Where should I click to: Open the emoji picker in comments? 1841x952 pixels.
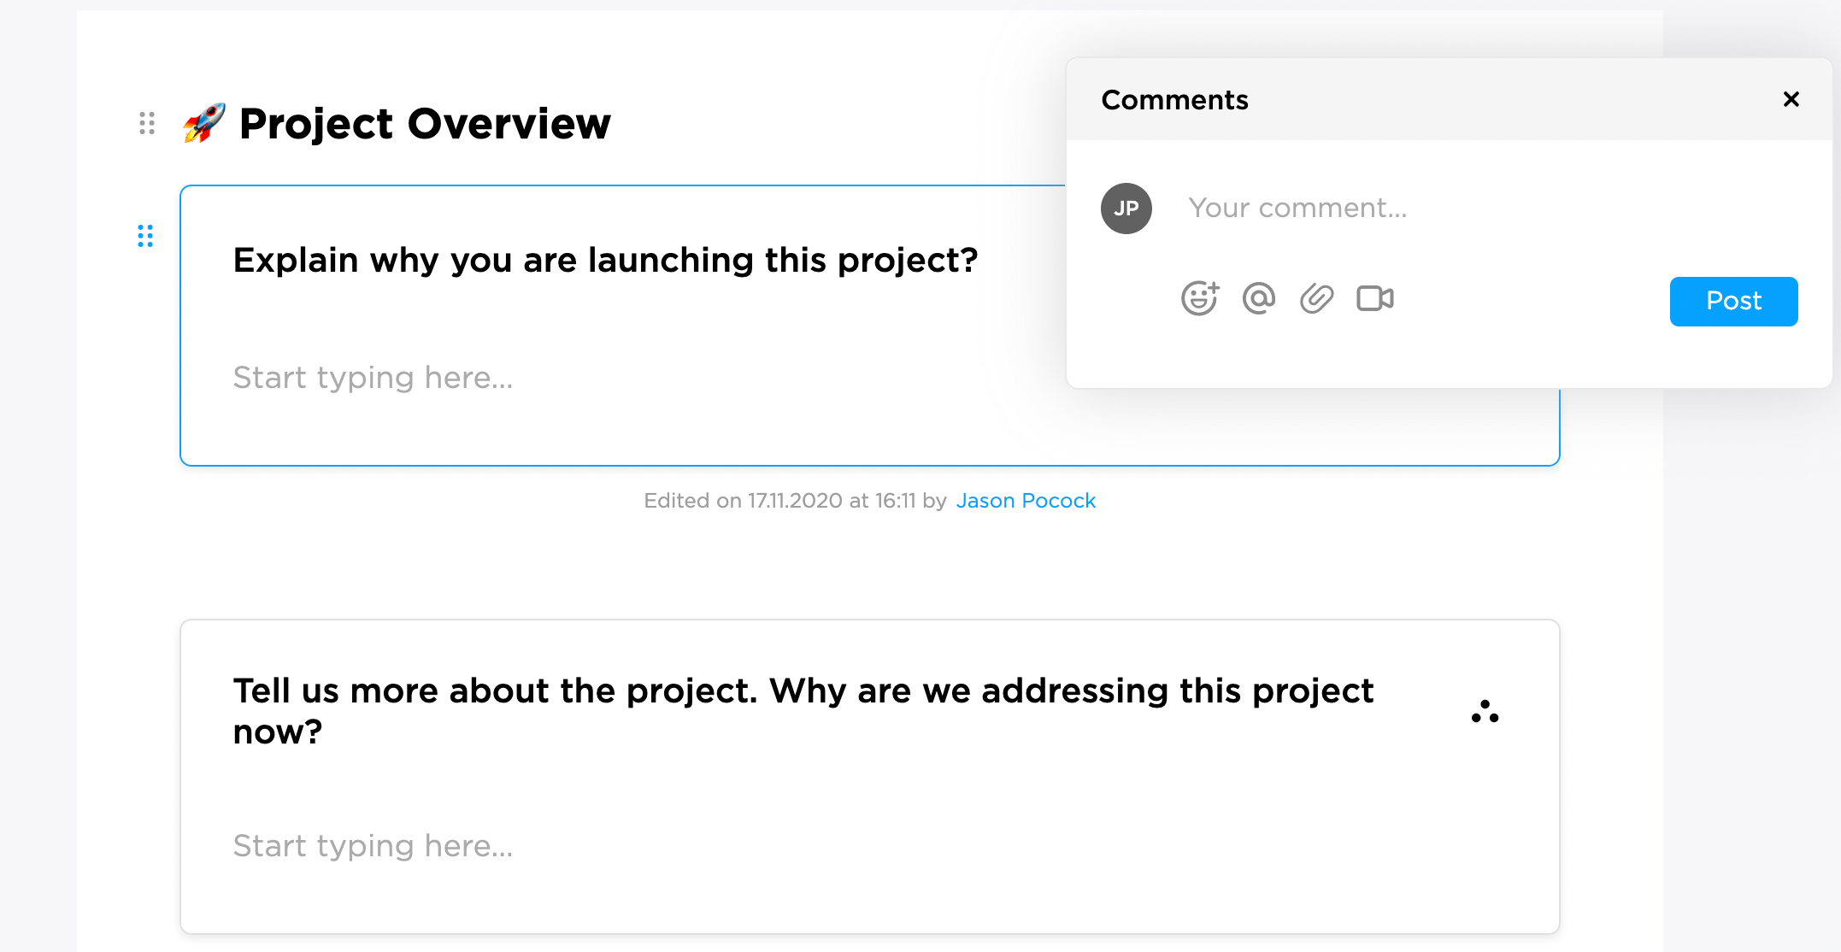(x=1199, y=298)
